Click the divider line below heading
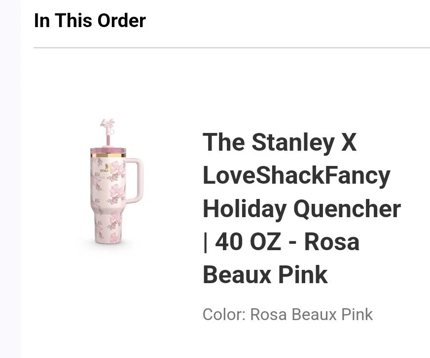This screenshot has width=430, height=358. [231, 48]
